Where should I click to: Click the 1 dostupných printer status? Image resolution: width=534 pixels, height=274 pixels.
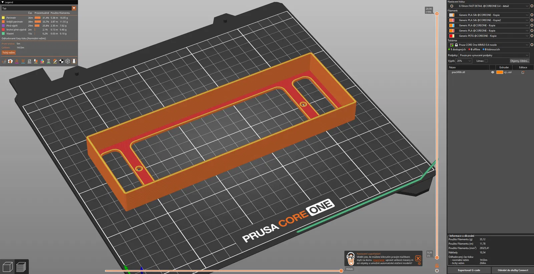pos(457,49)
